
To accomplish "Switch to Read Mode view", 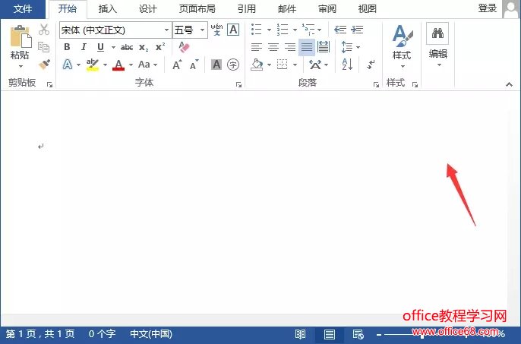I will [301, 334].
